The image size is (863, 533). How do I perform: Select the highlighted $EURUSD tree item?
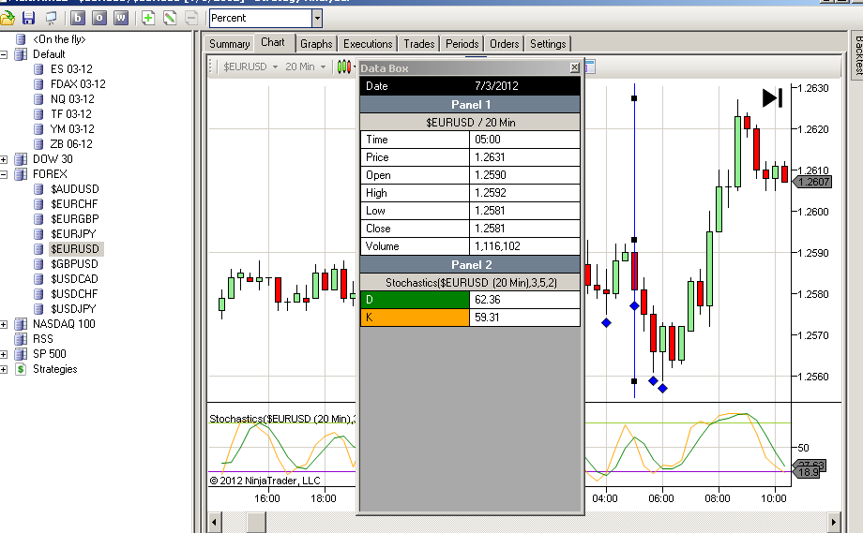[75, 249]
